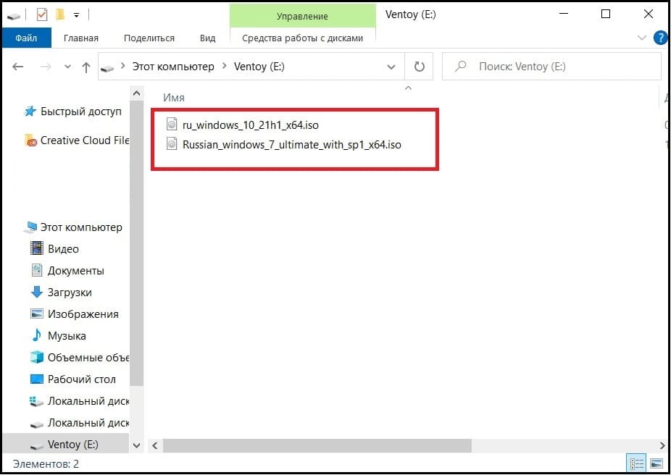This screenshot has height=475, width=671.
Task: Expand the chevron after Этот компьютер breadcrumb
Action: click(x=224, y=67)
